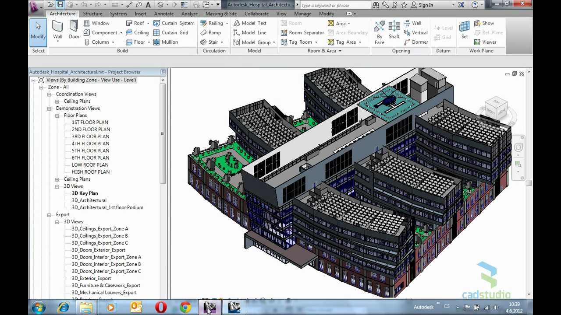The width and height of the screenshot is (561, 315).
Task: Select the Door tool icon
Action: coord(74,26)
